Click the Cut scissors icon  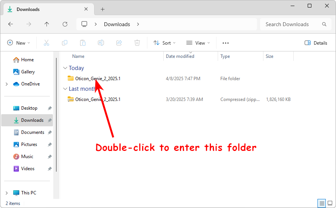pyautogui.click(x=46, y=43)
